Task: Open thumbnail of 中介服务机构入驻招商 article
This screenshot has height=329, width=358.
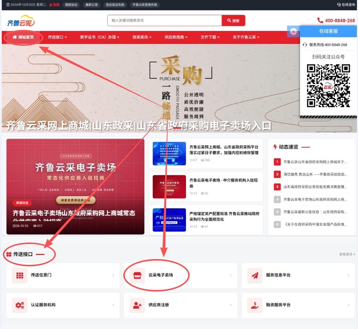Action: tap(169, 187)
